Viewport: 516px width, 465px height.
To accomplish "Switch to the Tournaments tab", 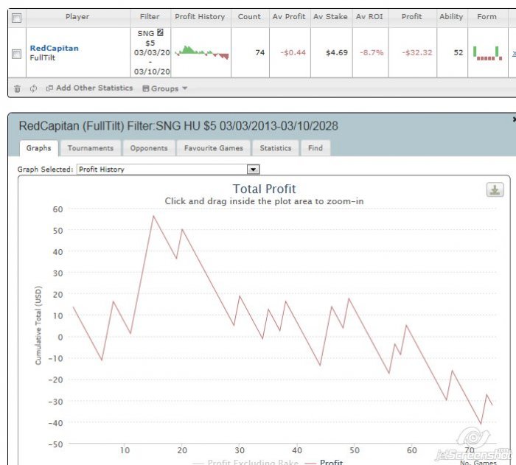I will (90, 148).
